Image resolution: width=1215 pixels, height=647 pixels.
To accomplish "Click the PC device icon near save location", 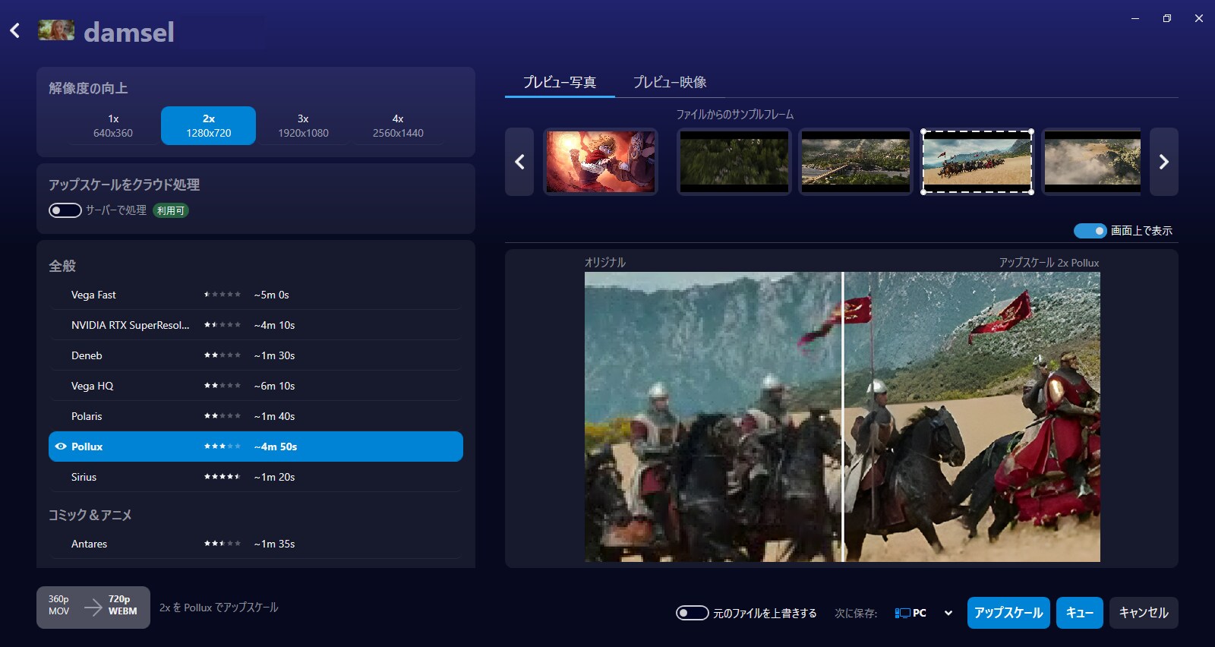I will pyautogui.click(x=902, y=613).
